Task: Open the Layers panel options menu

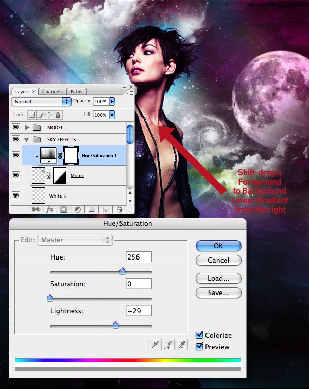Action: (130, 93)
